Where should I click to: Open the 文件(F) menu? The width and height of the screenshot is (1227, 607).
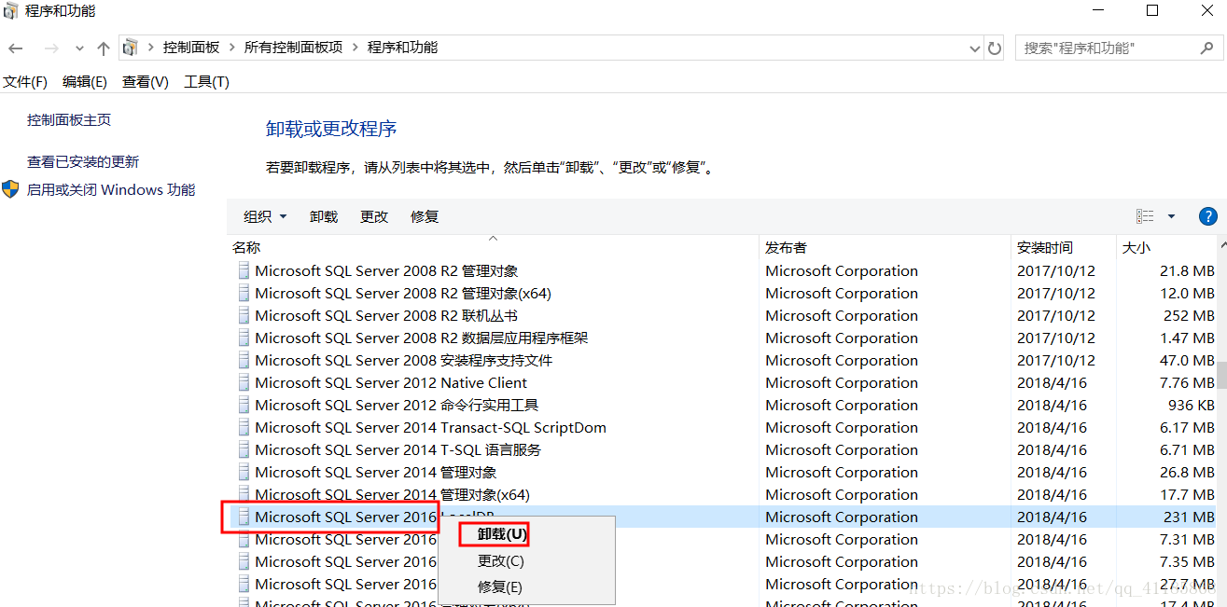pos(25,82)
